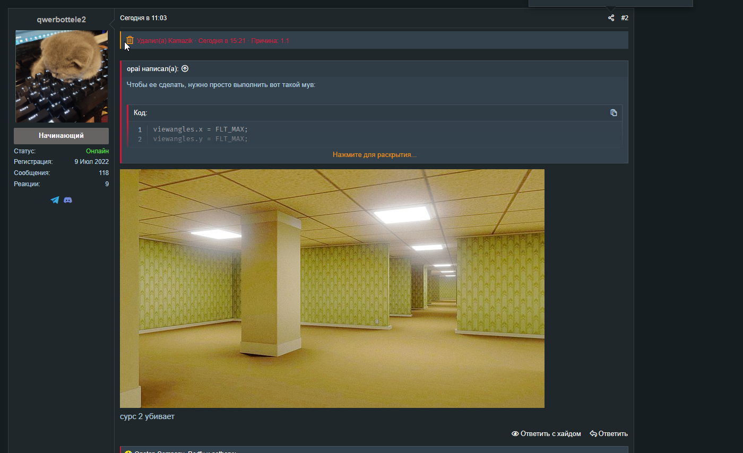Click the share post icon

click(x=611, y=18)
